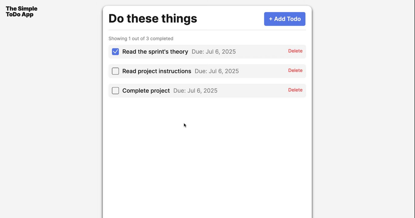Delete the Read project instructions todo
415x218 pixels.
point(295,70)
